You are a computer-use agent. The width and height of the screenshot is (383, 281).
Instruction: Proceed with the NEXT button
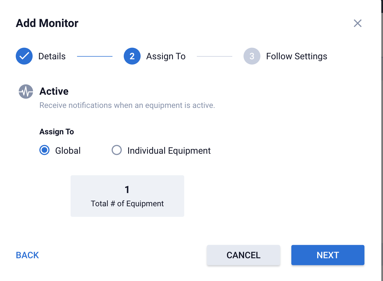(x=328, y=255)
